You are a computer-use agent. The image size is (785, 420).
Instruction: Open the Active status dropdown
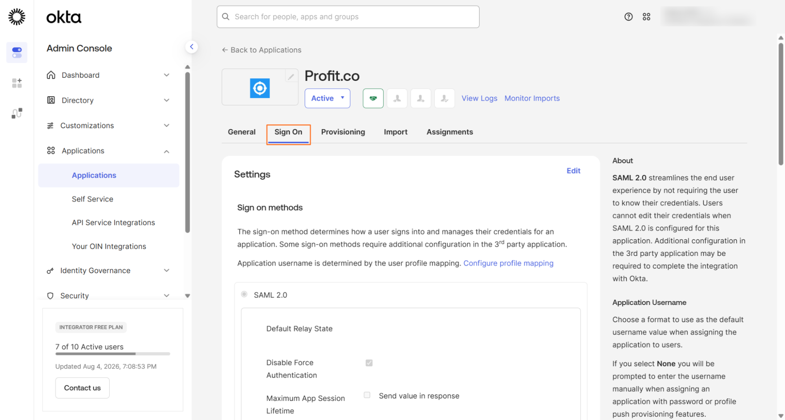327,98
